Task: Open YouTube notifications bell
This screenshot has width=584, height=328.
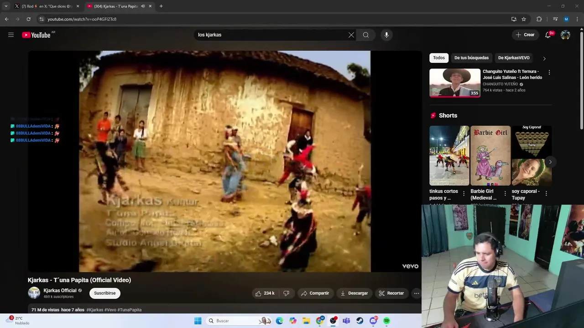Action: [x=548, y=35]
